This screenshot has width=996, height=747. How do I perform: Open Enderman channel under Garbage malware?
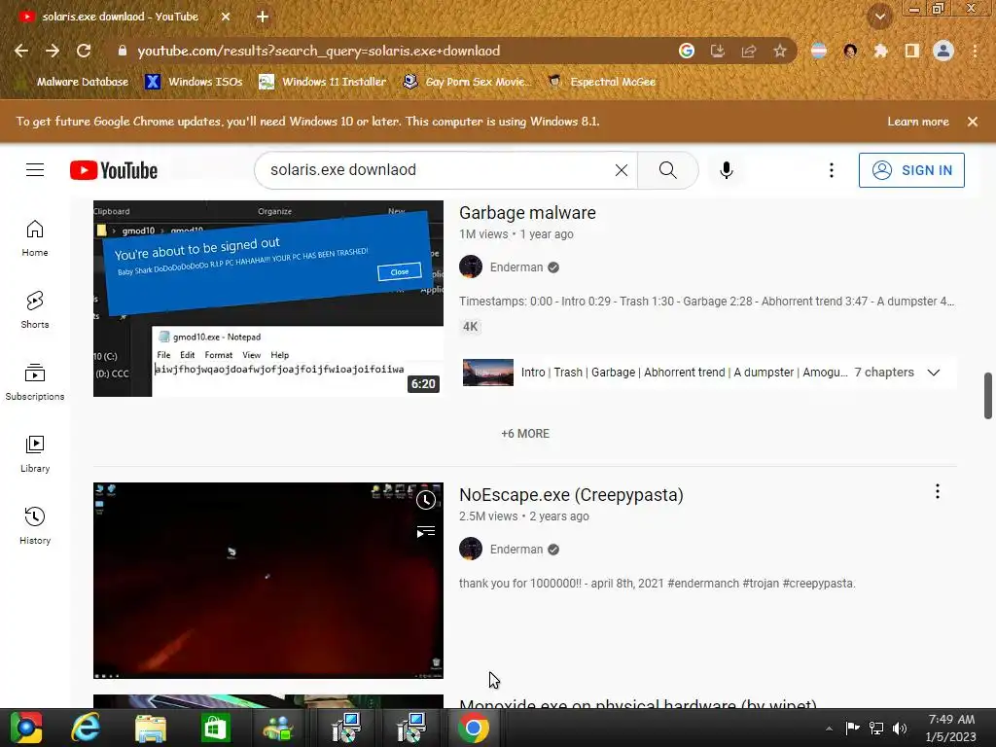(x=516, y=267)
